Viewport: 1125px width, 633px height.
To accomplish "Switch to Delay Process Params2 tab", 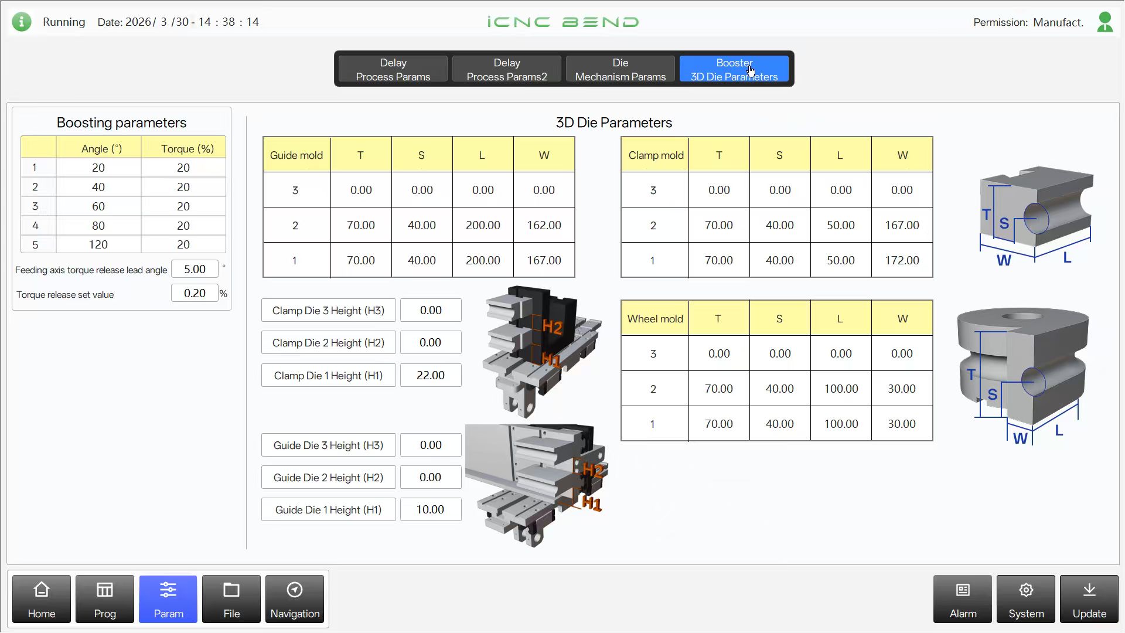I will (x=507, y=69).
